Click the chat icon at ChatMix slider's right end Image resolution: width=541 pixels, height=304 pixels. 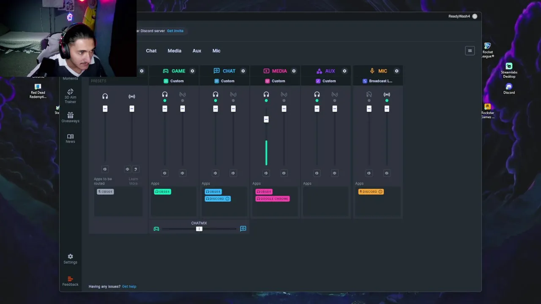pyautogui.click(x=243, y=228)
